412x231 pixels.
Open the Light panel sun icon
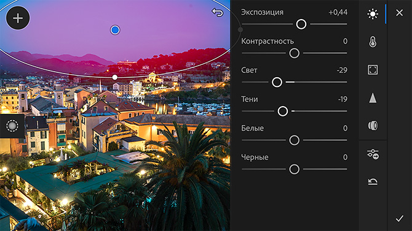[373, 13]
